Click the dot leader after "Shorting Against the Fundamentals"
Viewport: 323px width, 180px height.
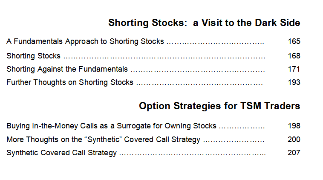pyautogui.click(x=198, y=70)
